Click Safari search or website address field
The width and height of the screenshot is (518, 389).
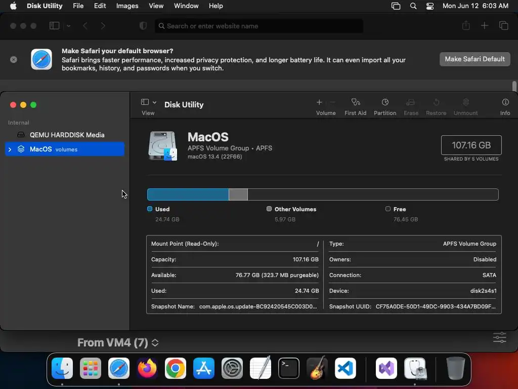pos(259,26)
